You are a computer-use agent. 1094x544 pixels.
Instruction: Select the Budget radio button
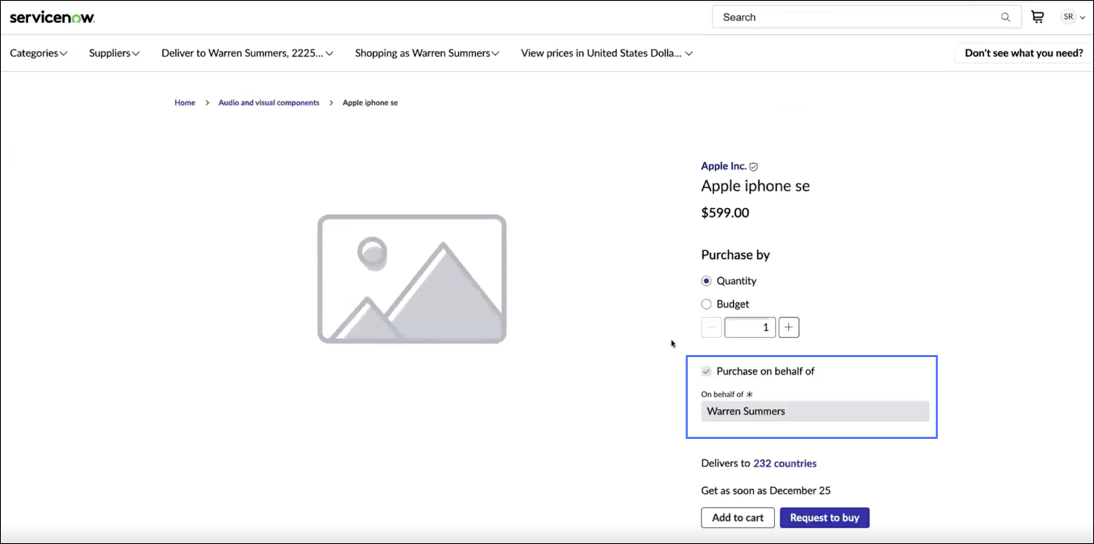pyautogui.click(x=707, y=304)
